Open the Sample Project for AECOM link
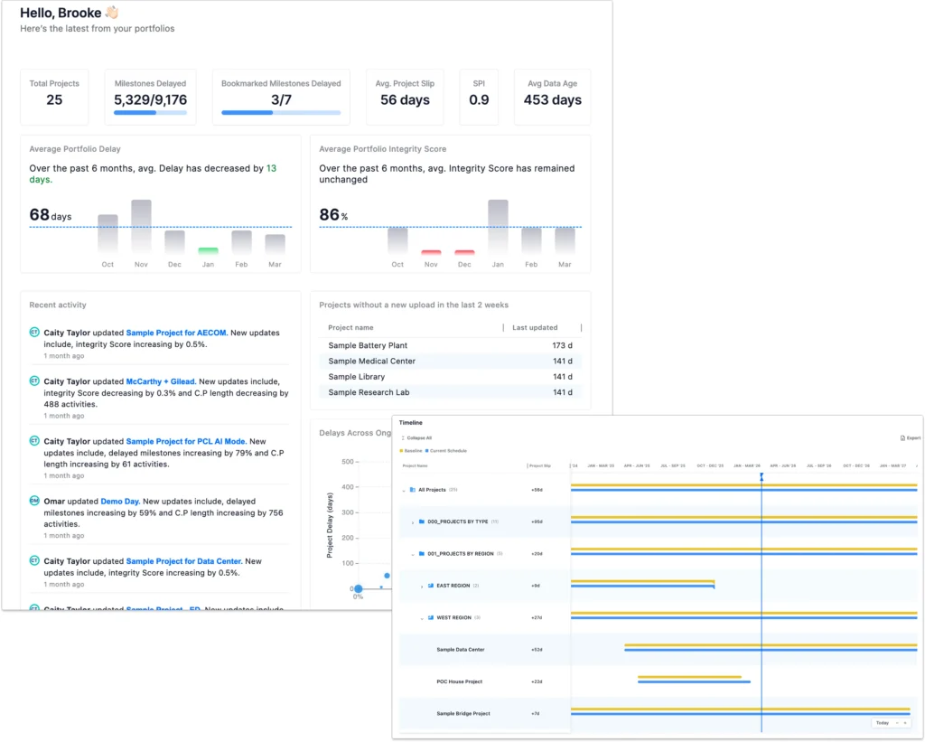 pos(176,333)
